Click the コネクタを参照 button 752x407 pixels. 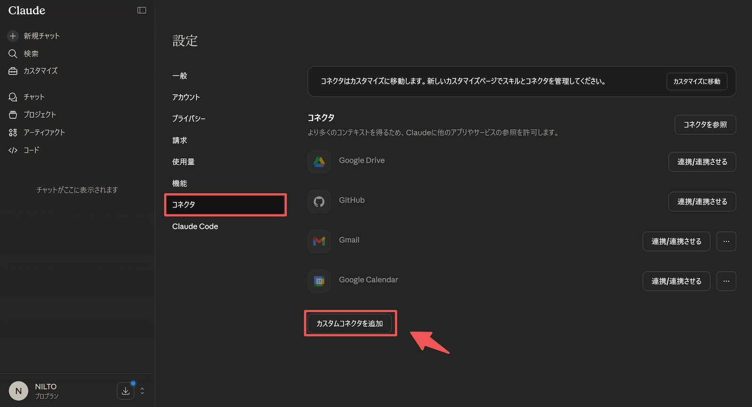pos(705,125)
